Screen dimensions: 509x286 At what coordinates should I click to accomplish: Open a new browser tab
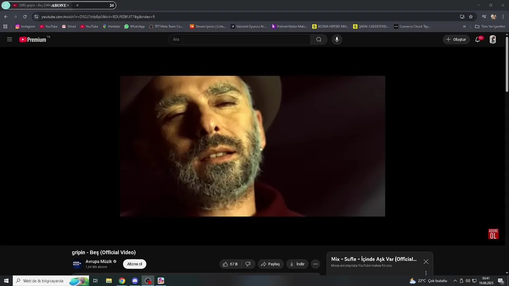coord(77,6)
